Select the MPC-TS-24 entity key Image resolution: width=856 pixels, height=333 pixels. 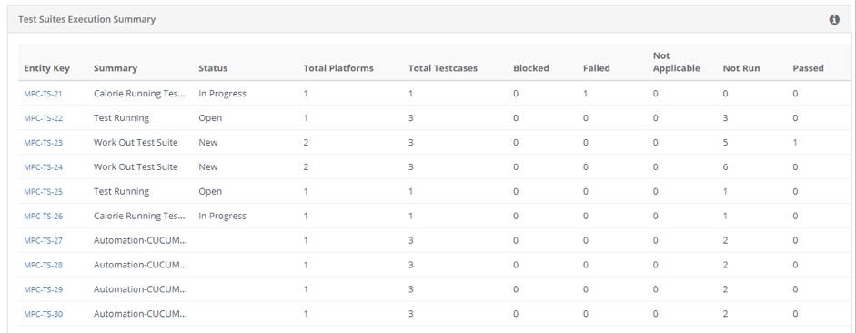[43, 167]
